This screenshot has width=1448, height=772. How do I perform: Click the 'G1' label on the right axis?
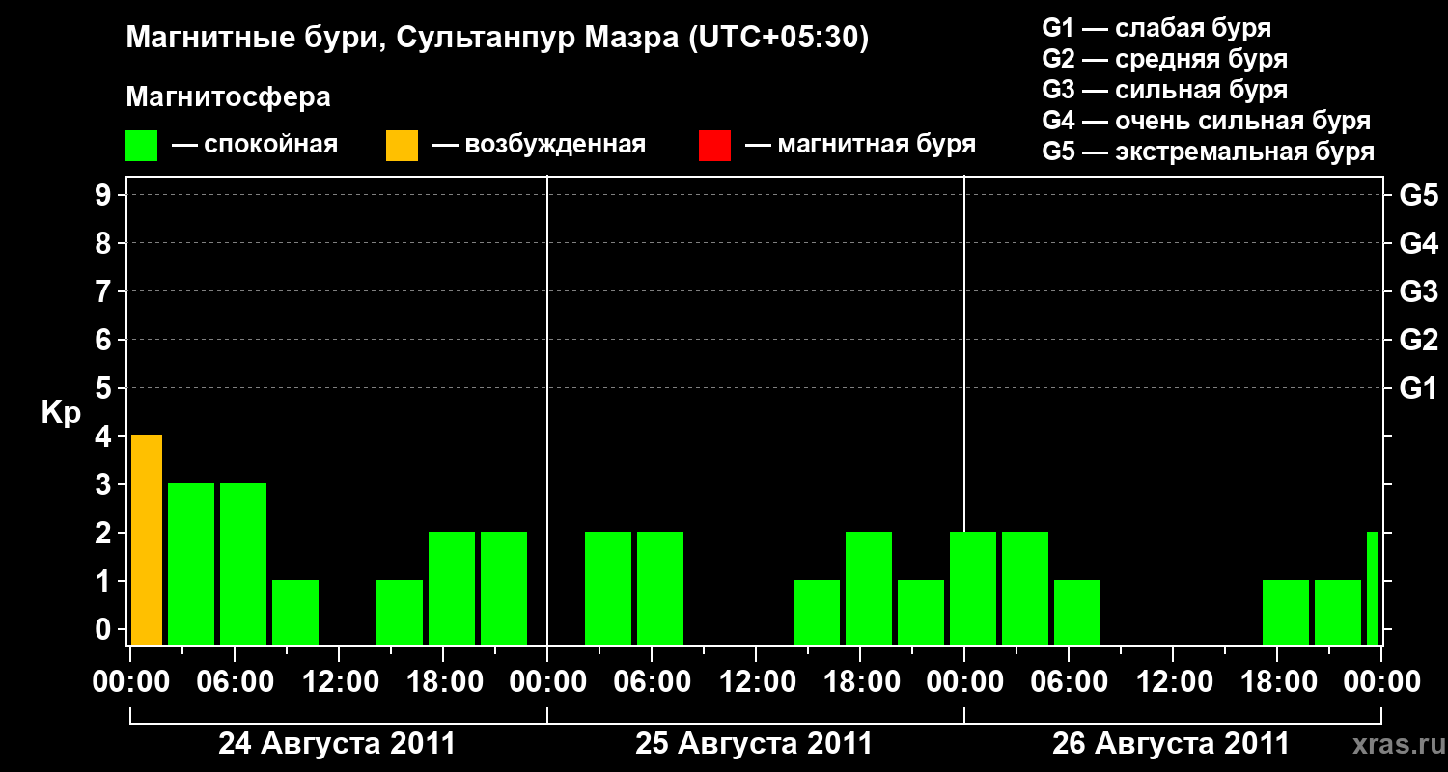(1419, 388)
